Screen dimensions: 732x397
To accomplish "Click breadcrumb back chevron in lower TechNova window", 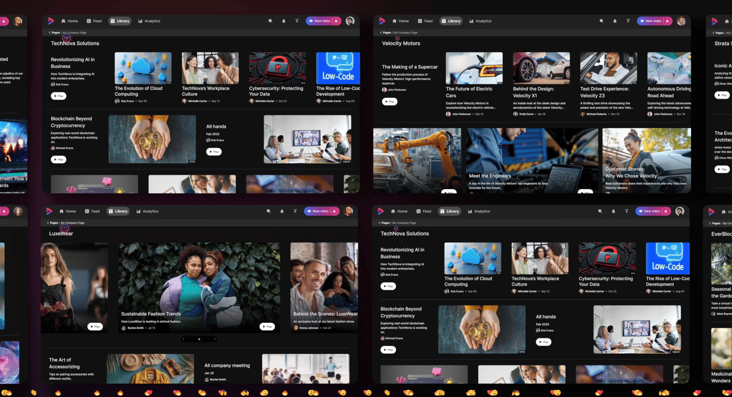I will click(379, 223).
